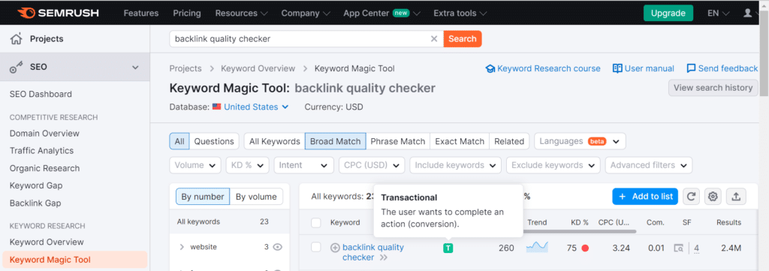Click the red KD difficulty dot

tap(584, 248)
